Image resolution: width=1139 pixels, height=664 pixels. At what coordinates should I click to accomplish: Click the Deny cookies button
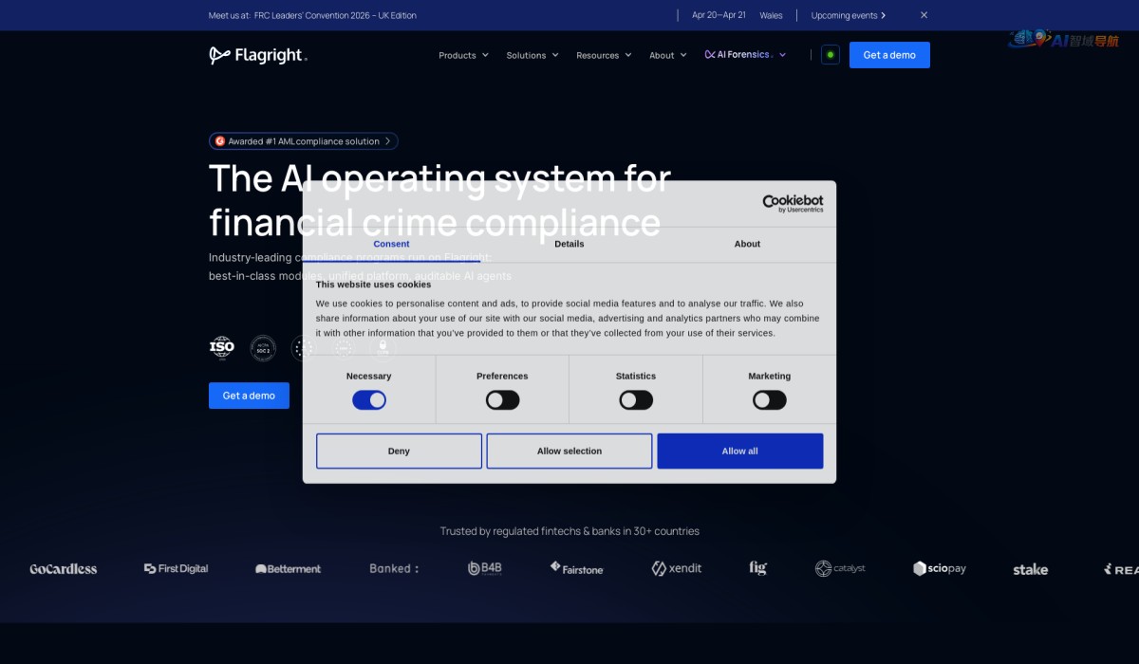[x=399, y=451]
